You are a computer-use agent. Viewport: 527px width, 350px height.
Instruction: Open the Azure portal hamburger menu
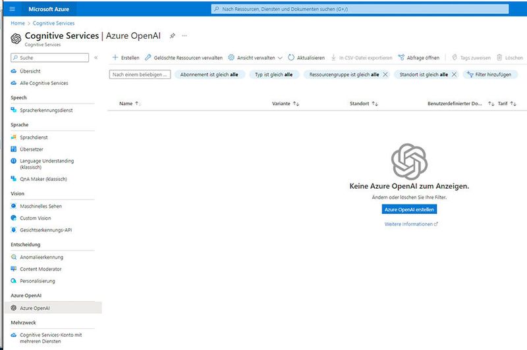pyautogui.click(x=13, y=9)
